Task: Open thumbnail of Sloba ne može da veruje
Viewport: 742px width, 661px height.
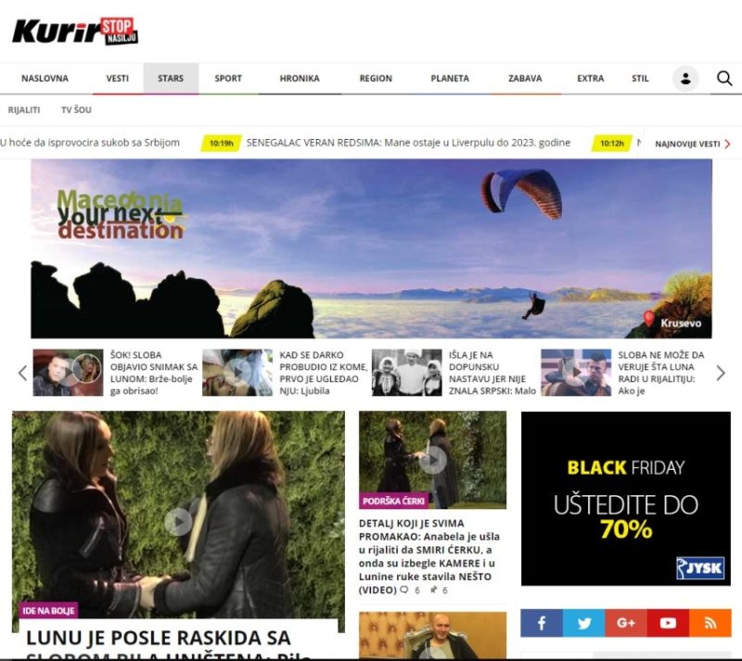Action: [x=576, y=373]
